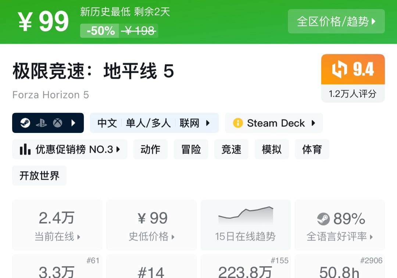Click Steam icon beside 89% rating
Screen dimensions: 397x278
[323, 219]
